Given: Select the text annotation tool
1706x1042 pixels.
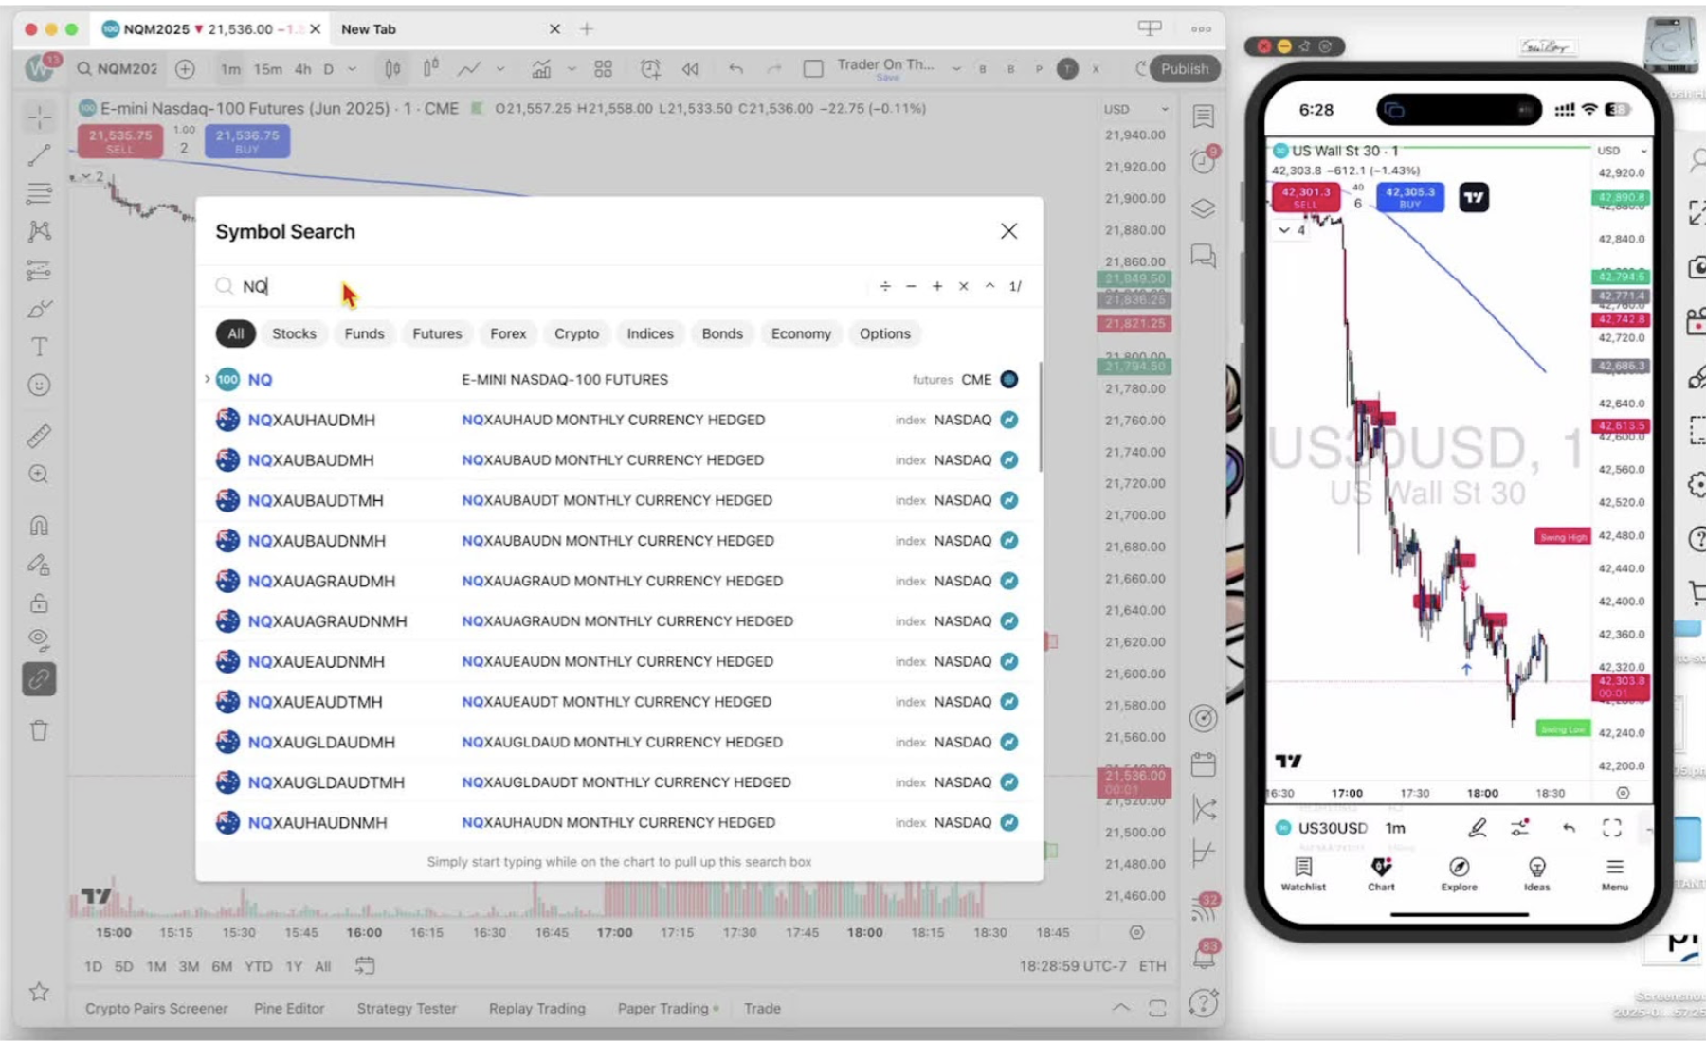Looking at the screenshot, I should (39, 347).
